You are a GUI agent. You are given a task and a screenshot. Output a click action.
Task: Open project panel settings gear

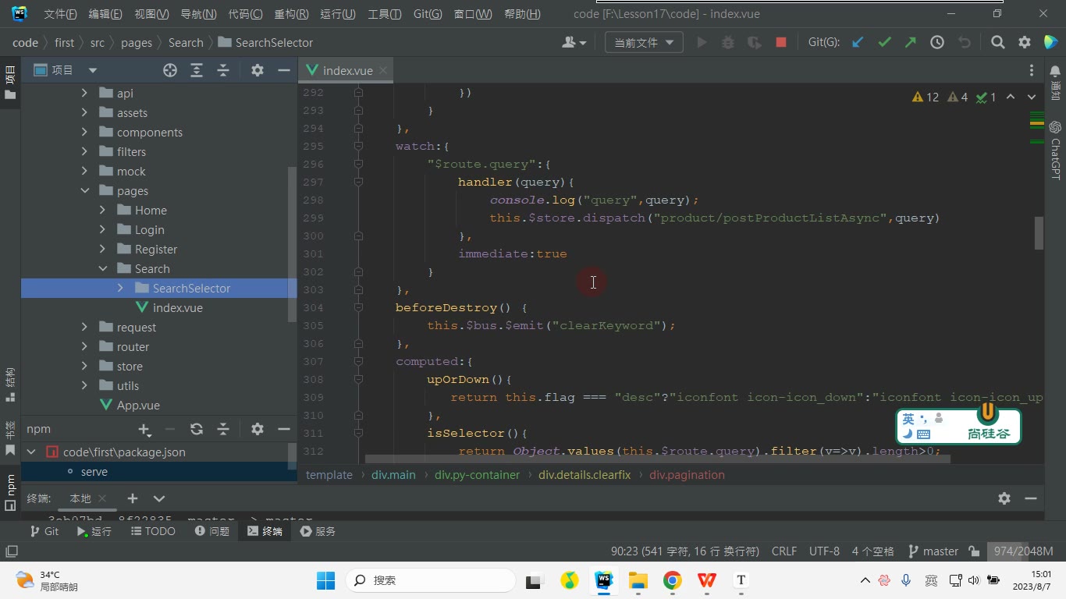point(258,70)
